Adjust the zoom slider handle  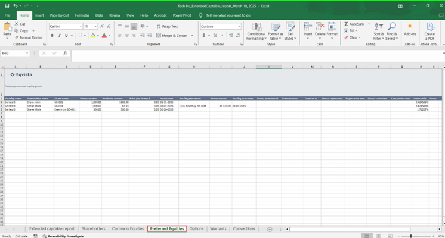click(x=410, y=236)
